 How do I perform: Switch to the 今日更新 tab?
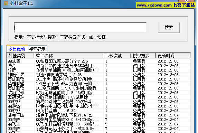pyautogui.click(x=17, y=49)
